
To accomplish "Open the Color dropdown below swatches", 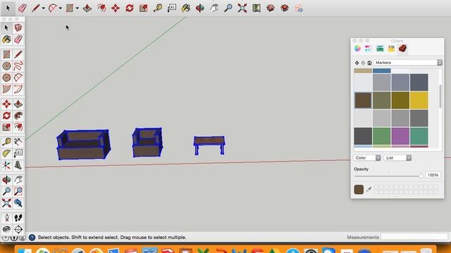I will coord(367,157).
